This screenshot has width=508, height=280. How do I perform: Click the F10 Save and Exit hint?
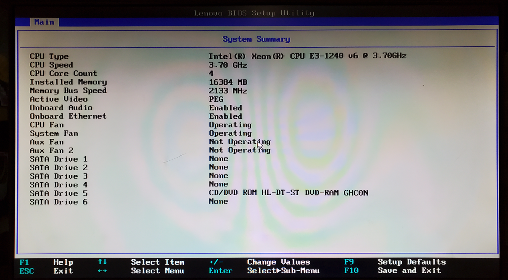point(392,270)
